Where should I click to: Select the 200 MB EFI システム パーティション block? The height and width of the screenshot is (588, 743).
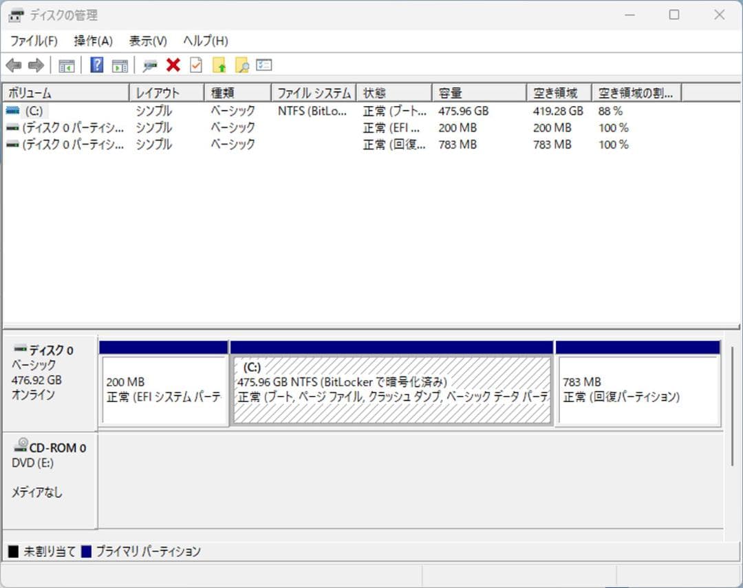(163, 386)
